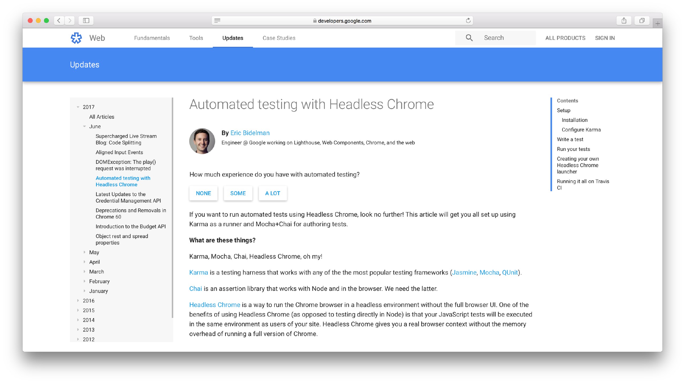Expand the March month section

[x=84, y=272]
